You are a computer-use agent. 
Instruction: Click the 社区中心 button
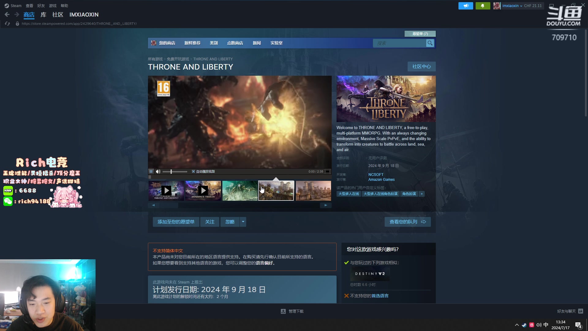tap(421, 67)
